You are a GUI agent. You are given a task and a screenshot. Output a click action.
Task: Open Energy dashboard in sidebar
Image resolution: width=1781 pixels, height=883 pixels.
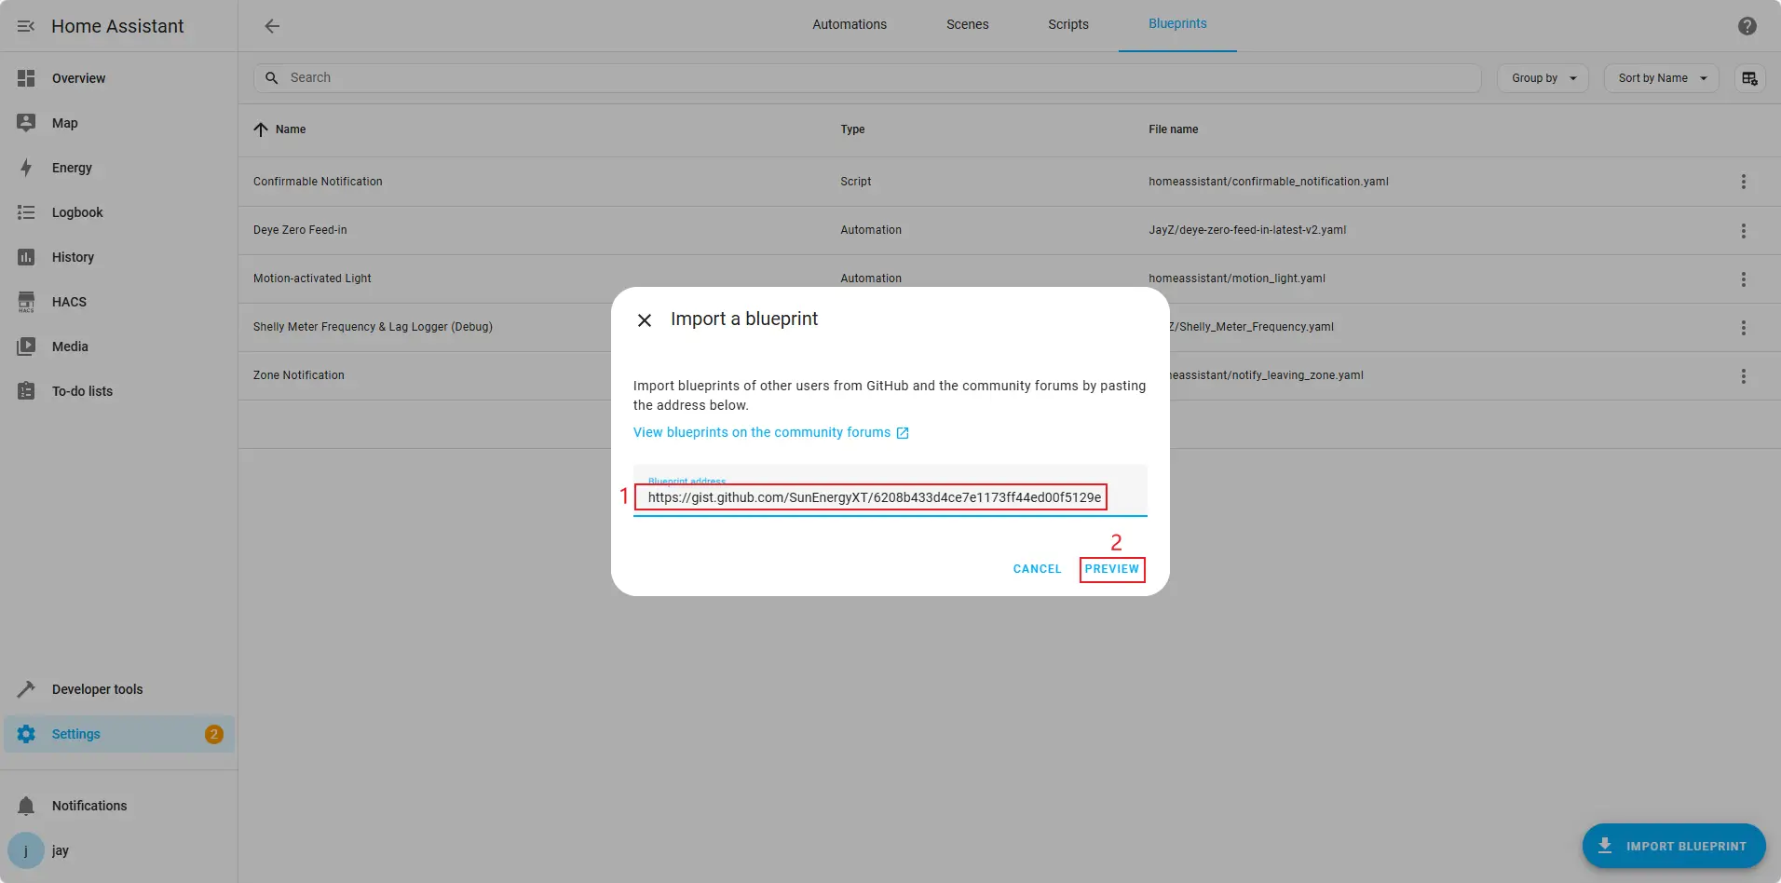[72, 168]
